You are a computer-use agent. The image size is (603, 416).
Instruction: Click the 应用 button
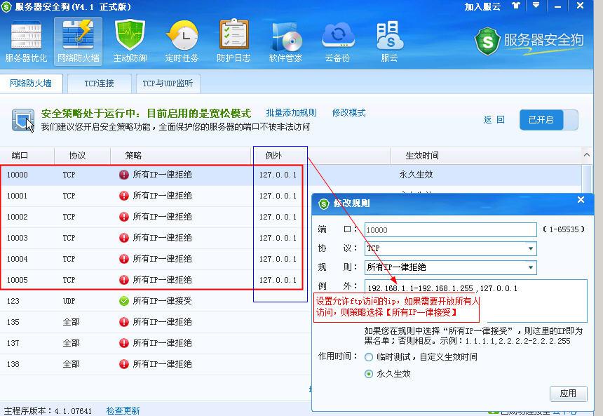tap(568, 394)
